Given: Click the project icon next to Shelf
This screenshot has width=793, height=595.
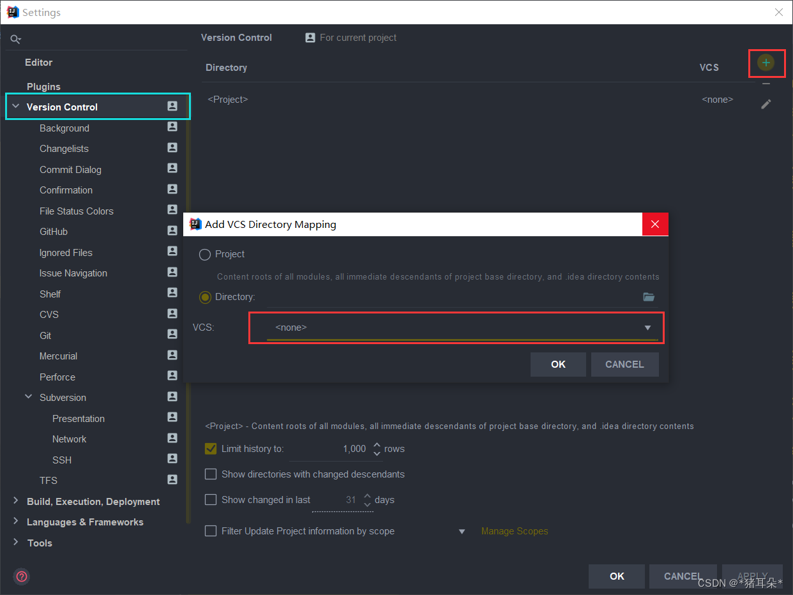Looking at the screenshot, I should tap(172, 293).
